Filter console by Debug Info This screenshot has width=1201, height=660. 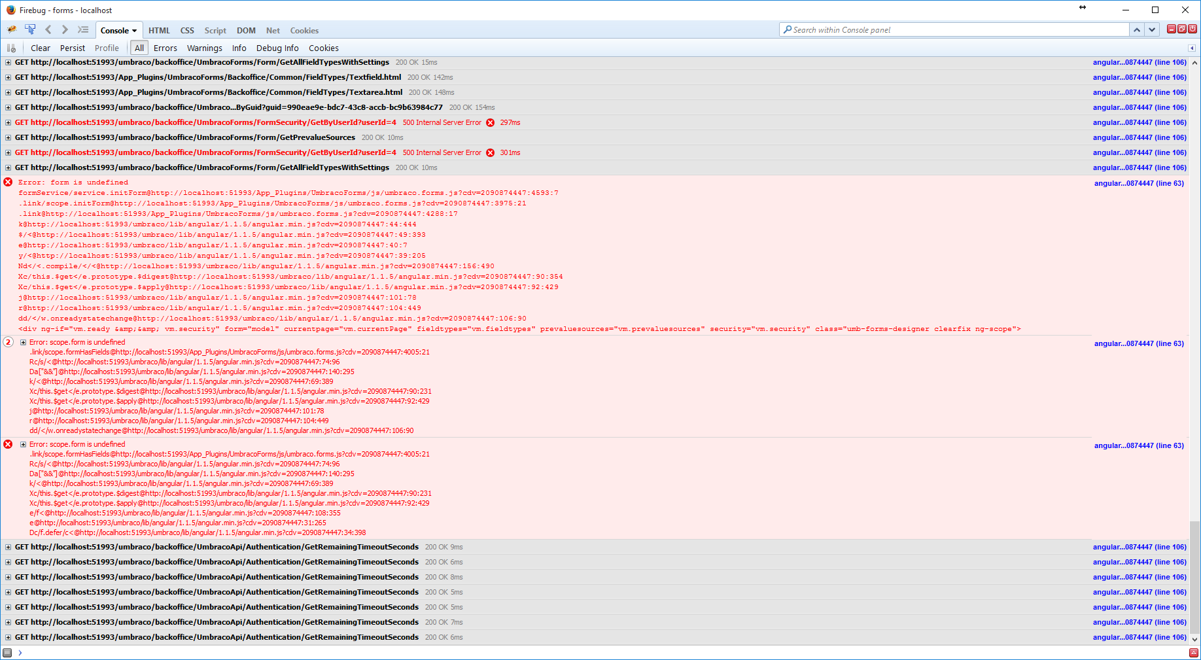click(x=277, y=48)
